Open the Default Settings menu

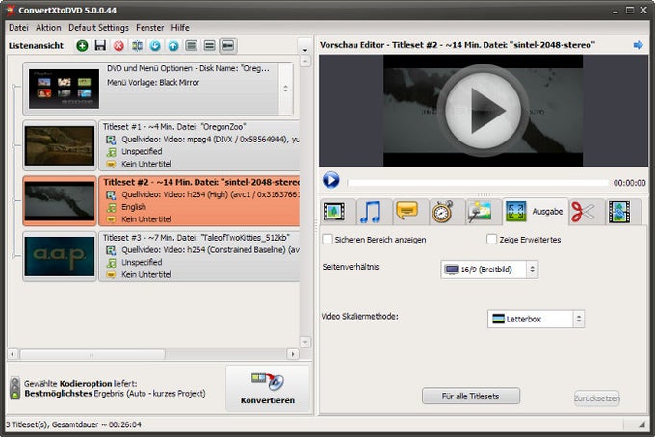pyautogui.click(x=98, y=28)
